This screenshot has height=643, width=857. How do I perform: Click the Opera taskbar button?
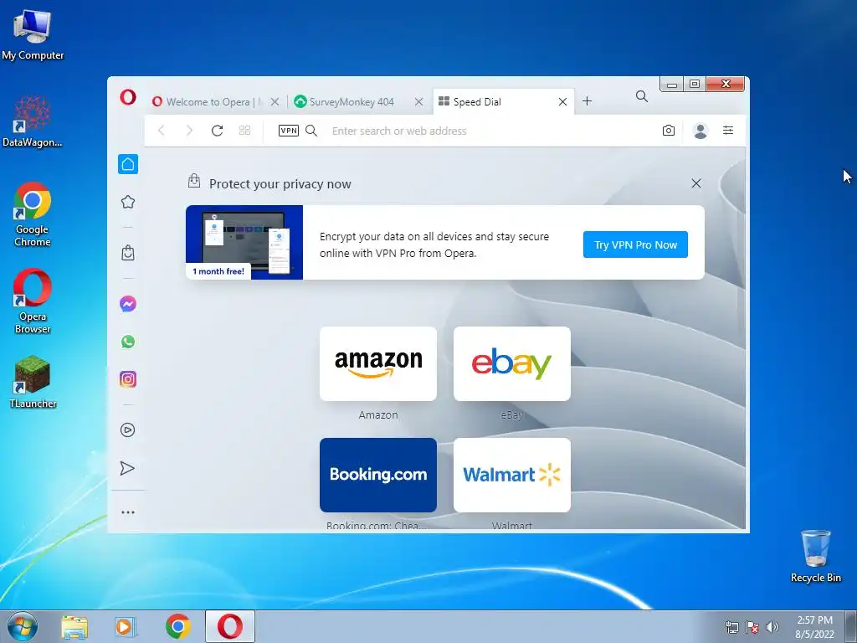[x=230, y=626]
